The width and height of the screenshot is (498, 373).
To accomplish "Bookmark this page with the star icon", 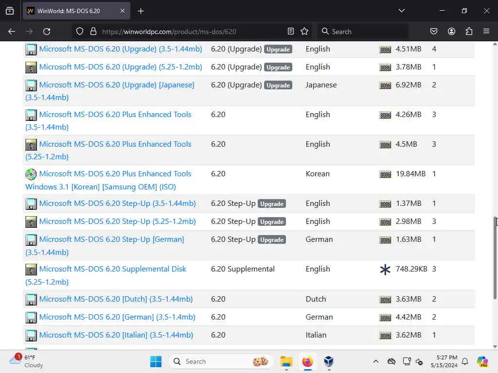I will point(304,32).
